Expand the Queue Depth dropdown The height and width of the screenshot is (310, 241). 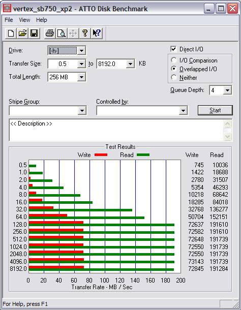click(x=228, y=90)
